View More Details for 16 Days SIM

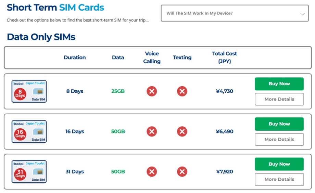tap(279, 139)
